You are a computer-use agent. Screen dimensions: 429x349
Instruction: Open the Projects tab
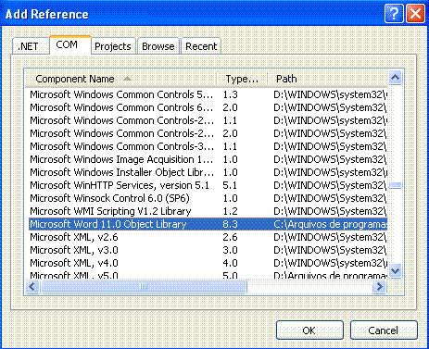113,46
